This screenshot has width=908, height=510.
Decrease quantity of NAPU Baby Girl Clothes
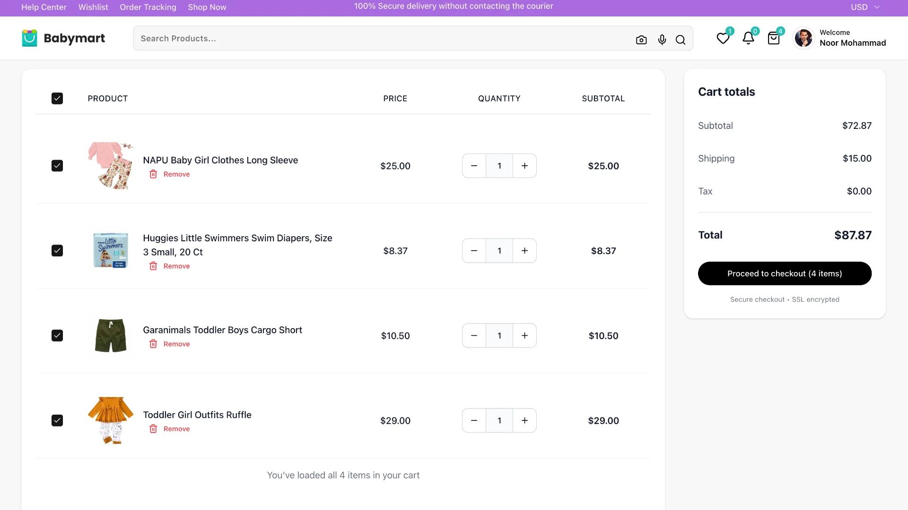click(474, 166)
